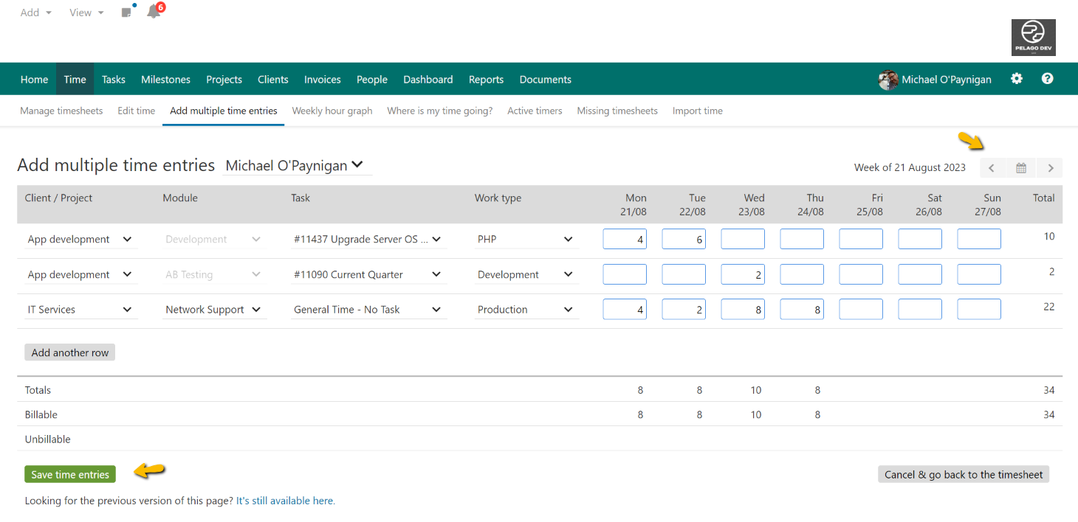Open the Milestones section
This screenshot has height=522, width=1078.
click(165, 79)
